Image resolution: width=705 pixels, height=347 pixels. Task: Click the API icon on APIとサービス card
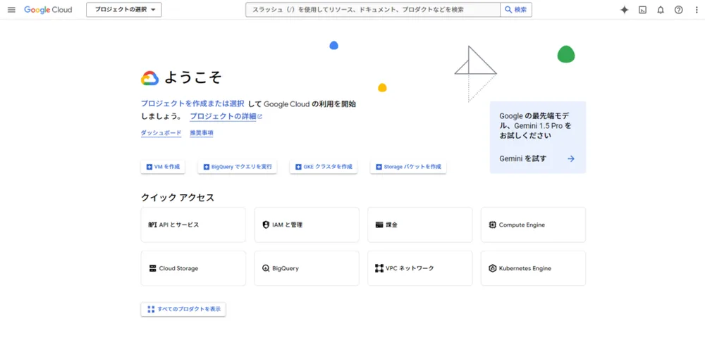pyautogui.click(x=152, y=225)
